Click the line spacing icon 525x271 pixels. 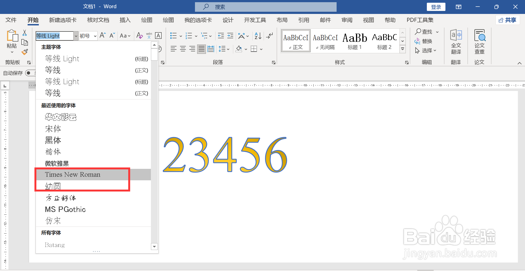pyautogui.click(x=222, y=49)
